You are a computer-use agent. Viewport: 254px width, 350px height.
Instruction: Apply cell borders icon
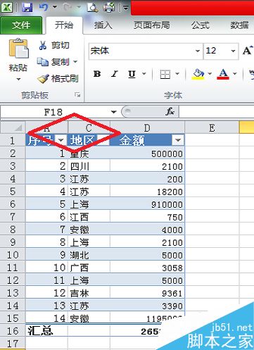pos(165,74)
